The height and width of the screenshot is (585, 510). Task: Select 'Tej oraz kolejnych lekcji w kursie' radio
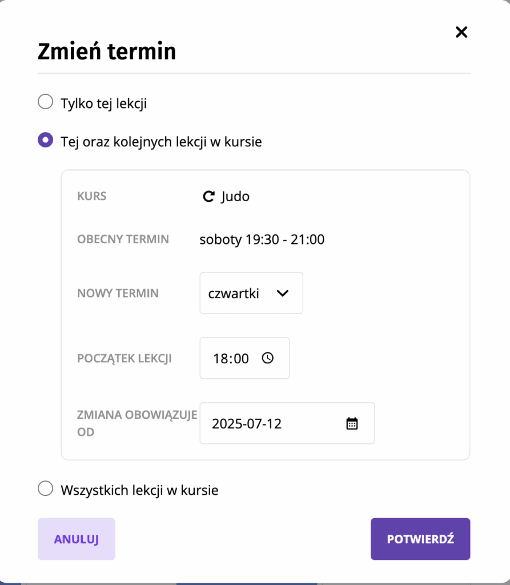click(46, 140)
